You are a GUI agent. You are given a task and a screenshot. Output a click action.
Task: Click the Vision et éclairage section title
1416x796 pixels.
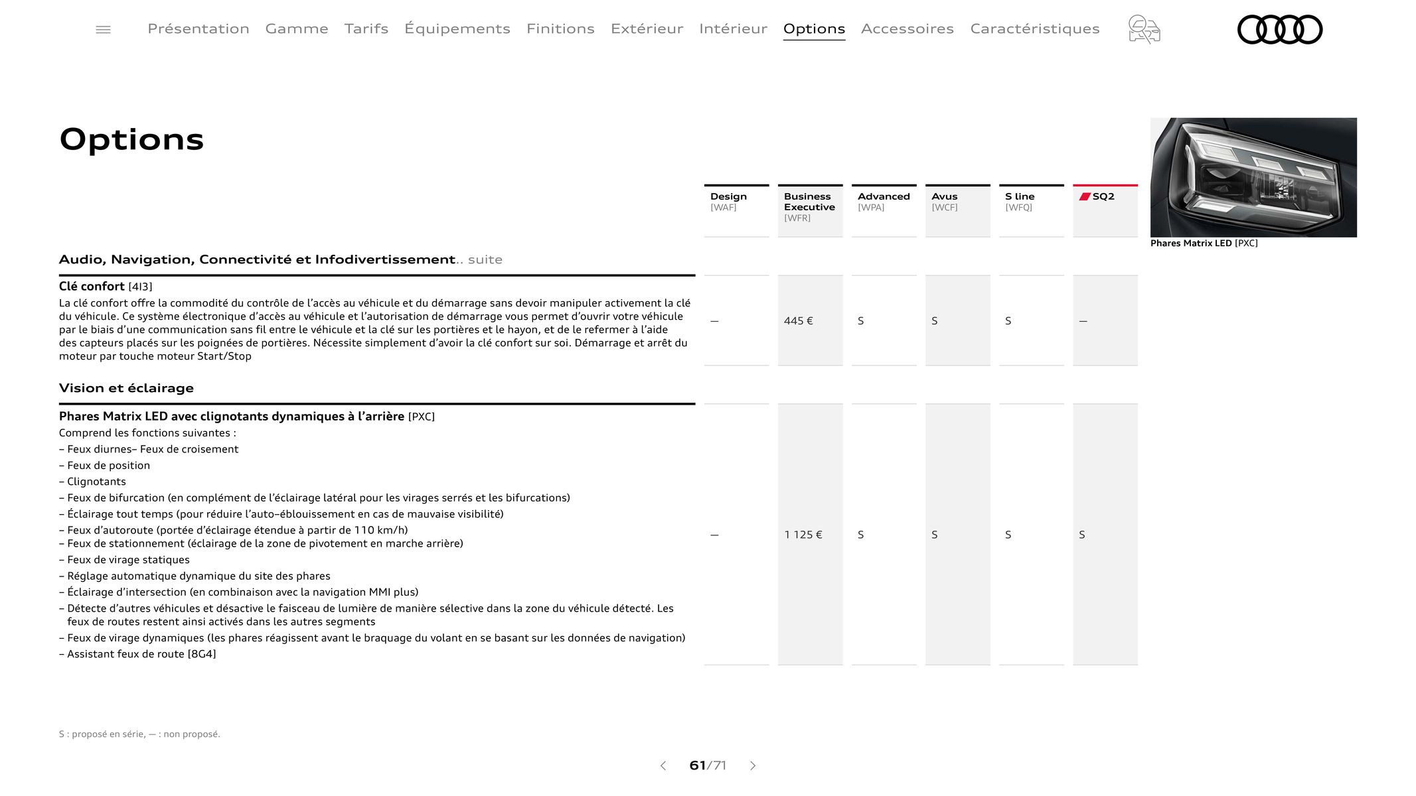pos(126,388)
